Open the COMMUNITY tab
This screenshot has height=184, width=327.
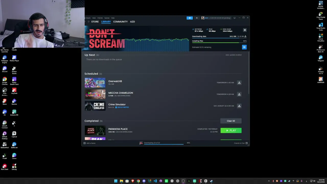click(120, 22)
